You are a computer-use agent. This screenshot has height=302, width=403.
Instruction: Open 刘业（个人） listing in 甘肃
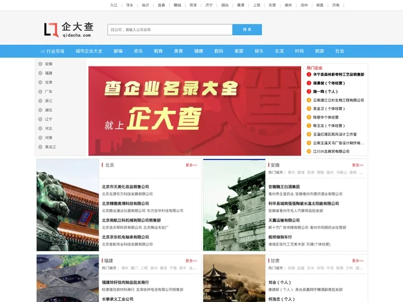point(280,282)
